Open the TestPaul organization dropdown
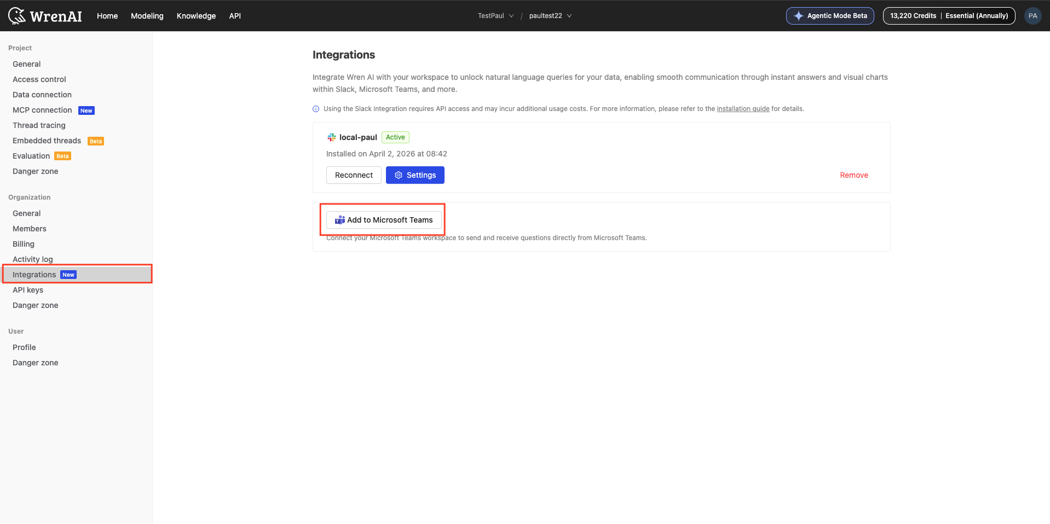Screen dimensions: 1050x524 click(x=495, y=16)
